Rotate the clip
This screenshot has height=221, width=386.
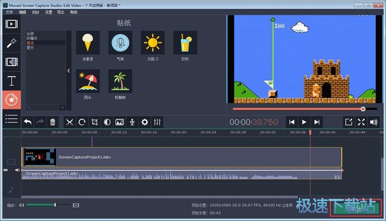click(x=82, y=122)
